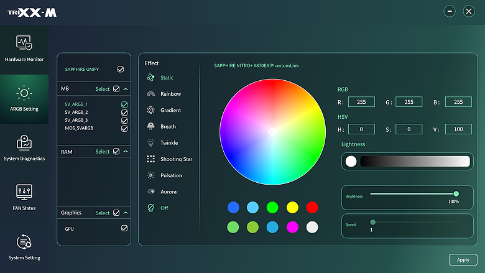Click the Twinkle lightbulb icon

[150, 142]
